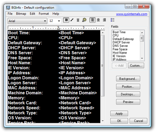Click the Preview button
Viewport: 156px width, 132px height.
(x=128, y=102)
